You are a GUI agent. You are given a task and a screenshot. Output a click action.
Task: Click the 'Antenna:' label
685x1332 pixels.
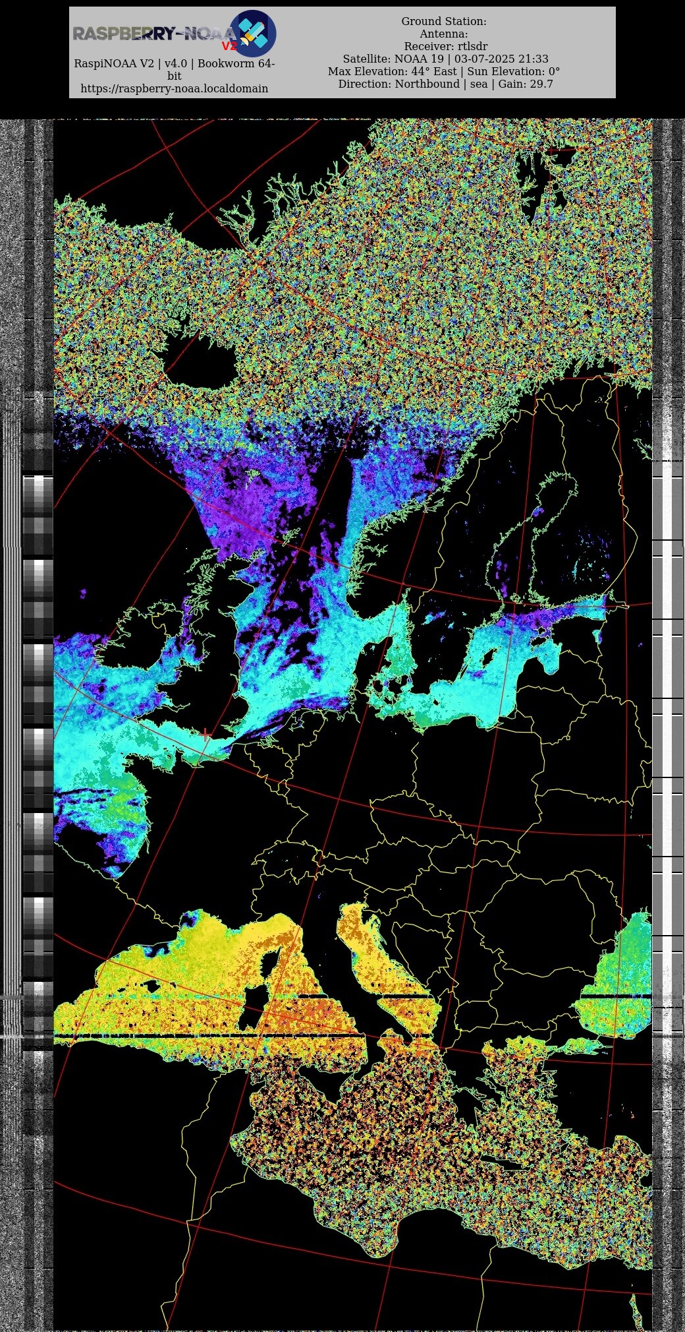pos(444,34)
